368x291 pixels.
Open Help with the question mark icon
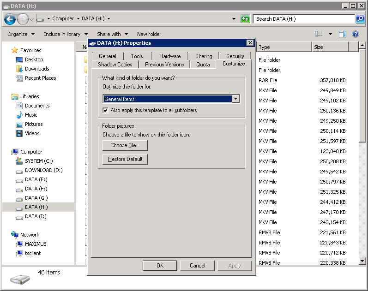[x=356, y=34]
